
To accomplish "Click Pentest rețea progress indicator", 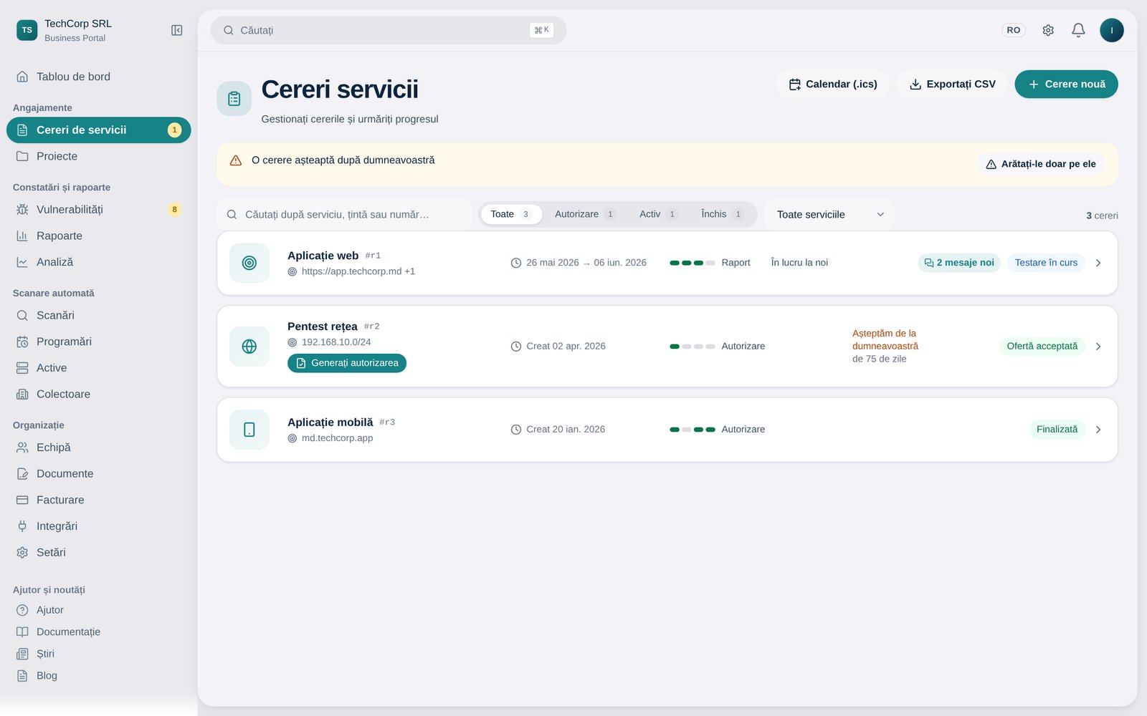I will tap(692, 347).
